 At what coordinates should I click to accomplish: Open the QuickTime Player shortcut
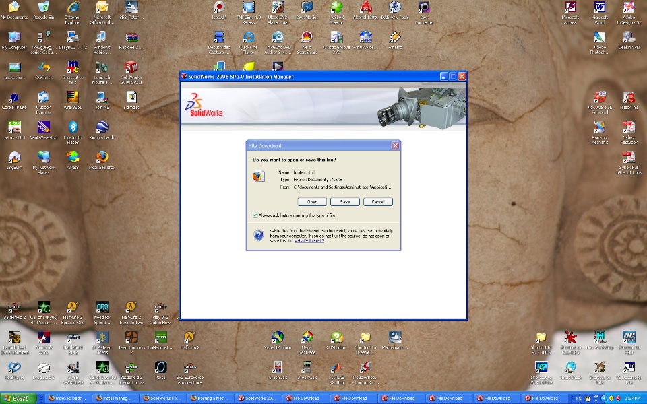[x=249, y=42]
